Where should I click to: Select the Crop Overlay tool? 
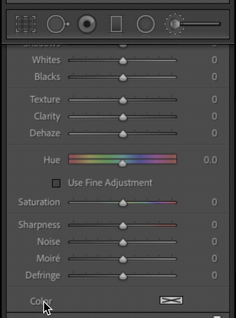(26, 24)
